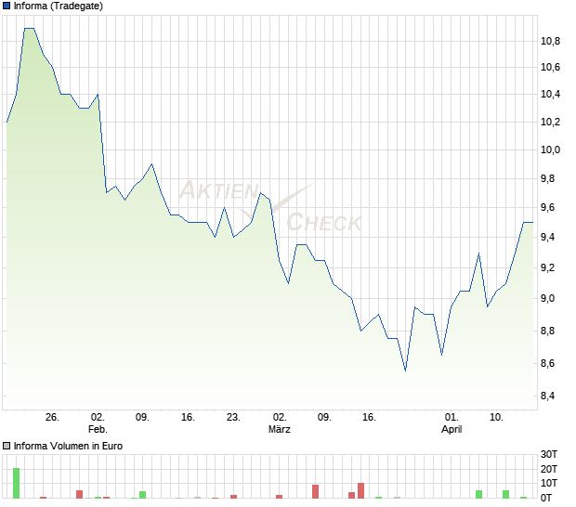Click the blue Informa legend square

pyautogui.click(x=7, y=6)
